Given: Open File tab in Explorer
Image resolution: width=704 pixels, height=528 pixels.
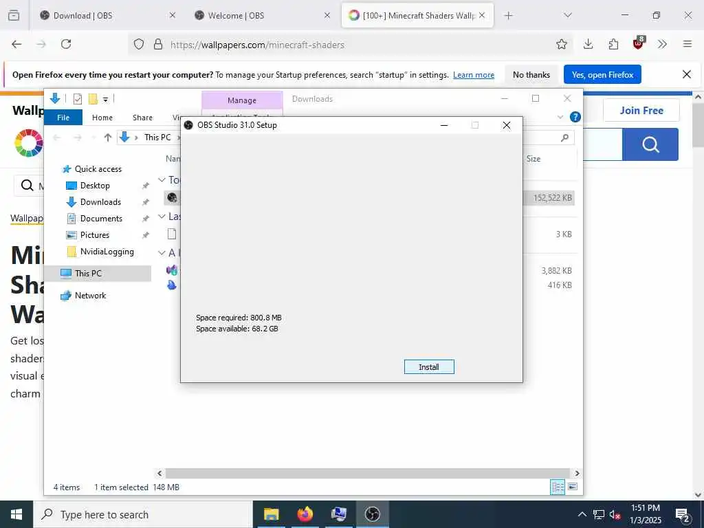Looking at the screenshot, I should (63, 117).
